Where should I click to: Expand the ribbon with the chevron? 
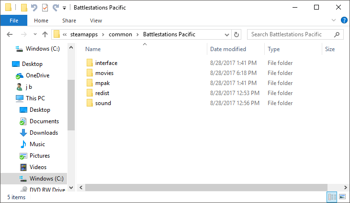[334, 20]
